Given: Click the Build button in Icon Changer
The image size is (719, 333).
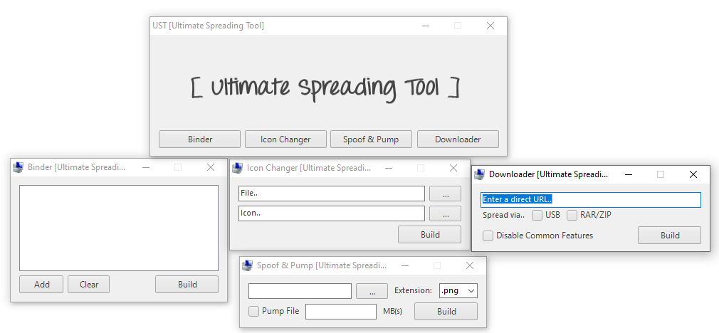Looking at the screenshot, I should pyautogui.click(x=430, y=235).
